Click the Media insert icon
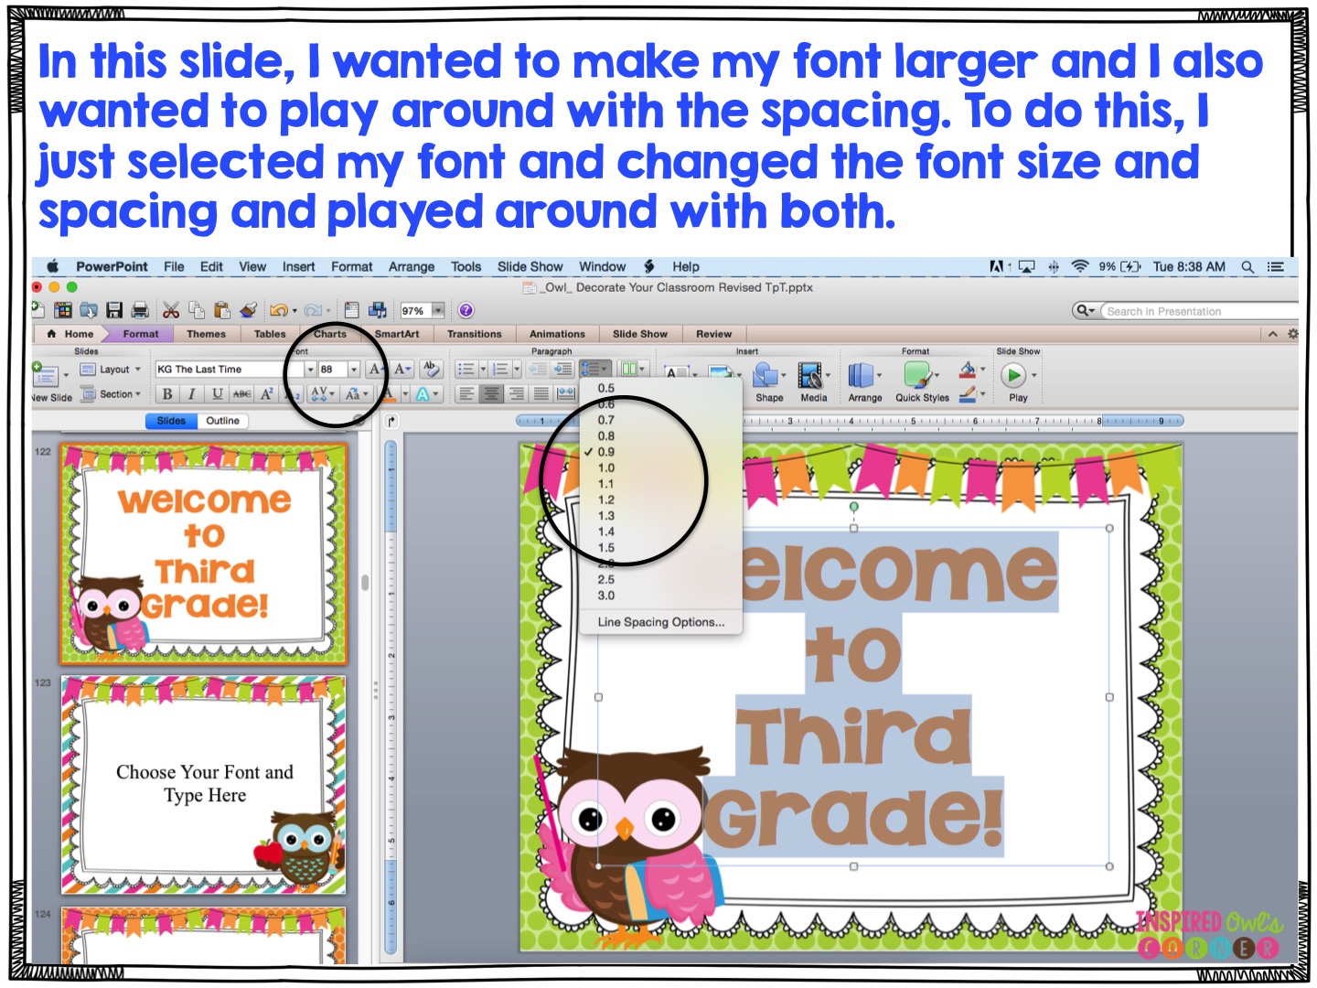This screenshot has height=988, width=1317. (811, 377)
